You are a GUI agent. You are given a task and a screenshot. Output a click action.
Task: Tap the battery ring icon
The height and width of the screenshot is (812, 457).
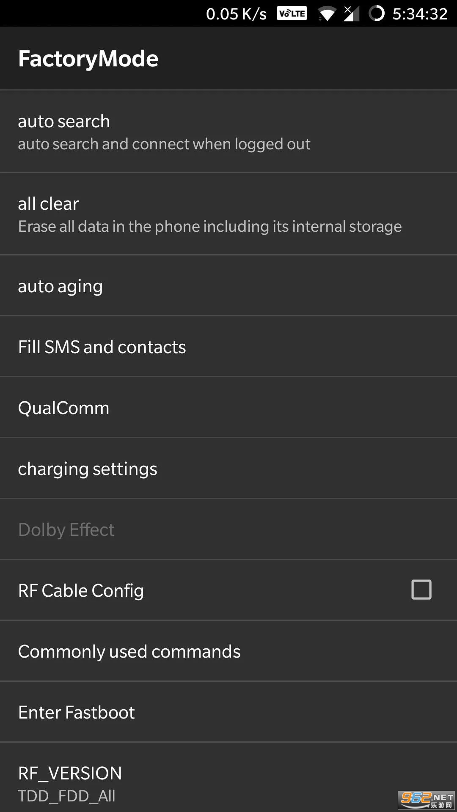pyautogui.click(x=376, y=14)
